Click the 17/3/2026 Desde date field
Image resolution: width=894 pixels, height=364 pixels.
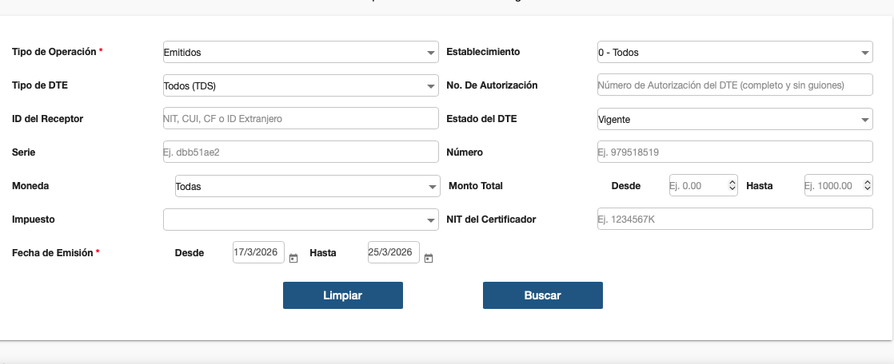(258, 252)
